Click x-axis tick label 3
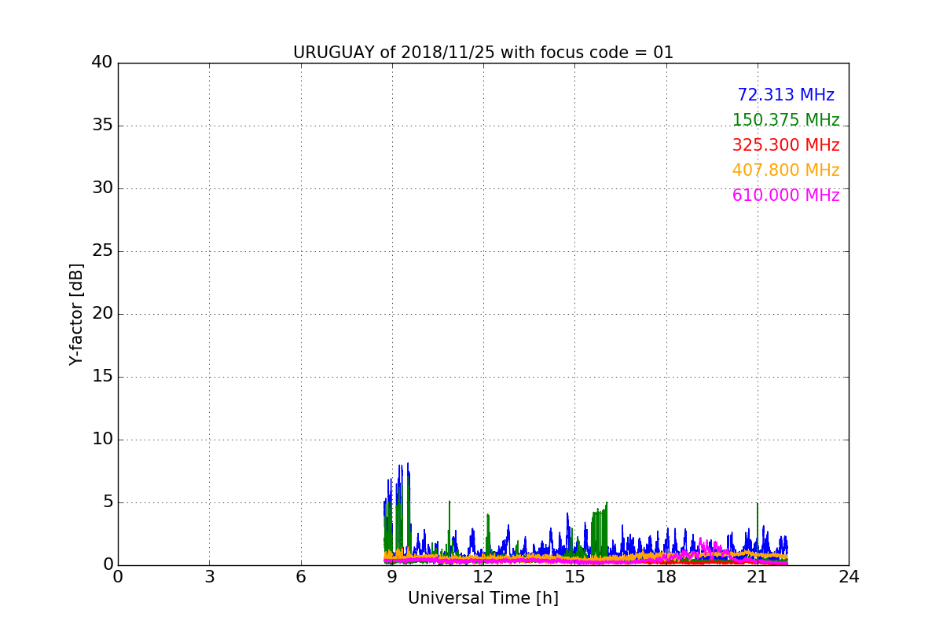Viewport: 943px width, 628px height. point(209,577)
